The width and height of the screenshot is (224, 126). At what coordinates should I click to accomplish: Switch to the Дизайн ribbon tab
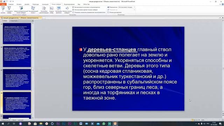coord(27,4)
